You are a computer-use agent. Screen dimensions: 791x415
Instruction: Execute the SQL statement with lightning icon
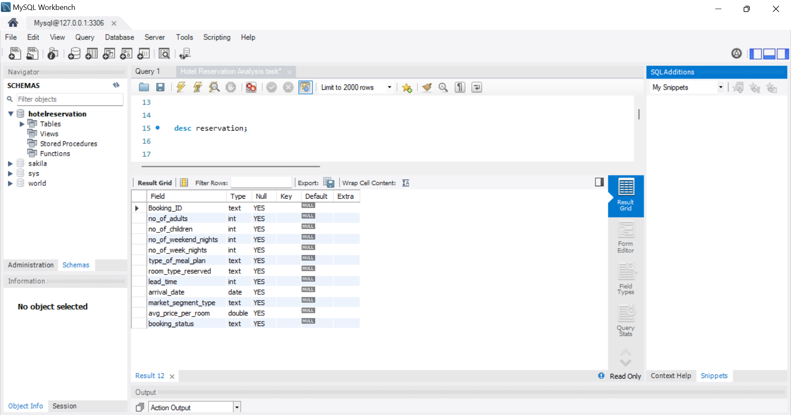(181, 87)
